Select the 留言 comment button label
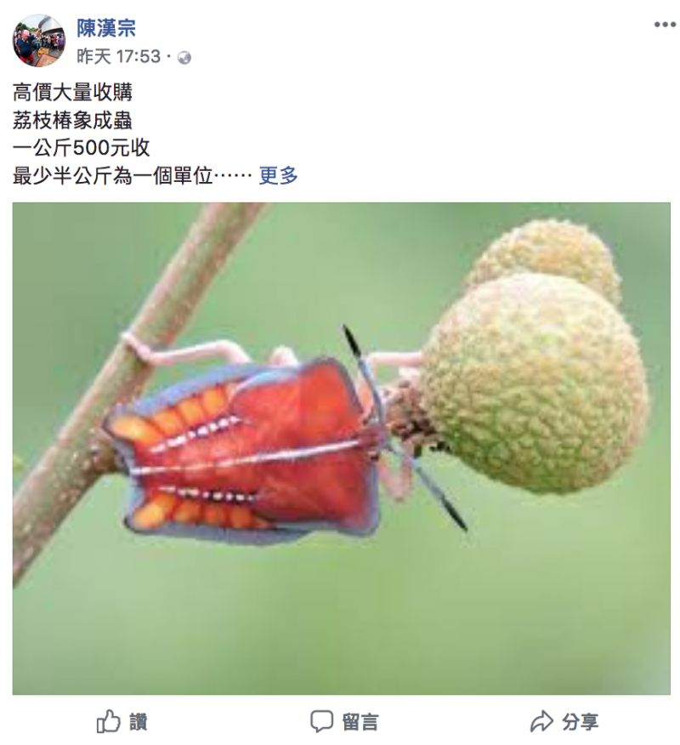 tap(360, 722)
